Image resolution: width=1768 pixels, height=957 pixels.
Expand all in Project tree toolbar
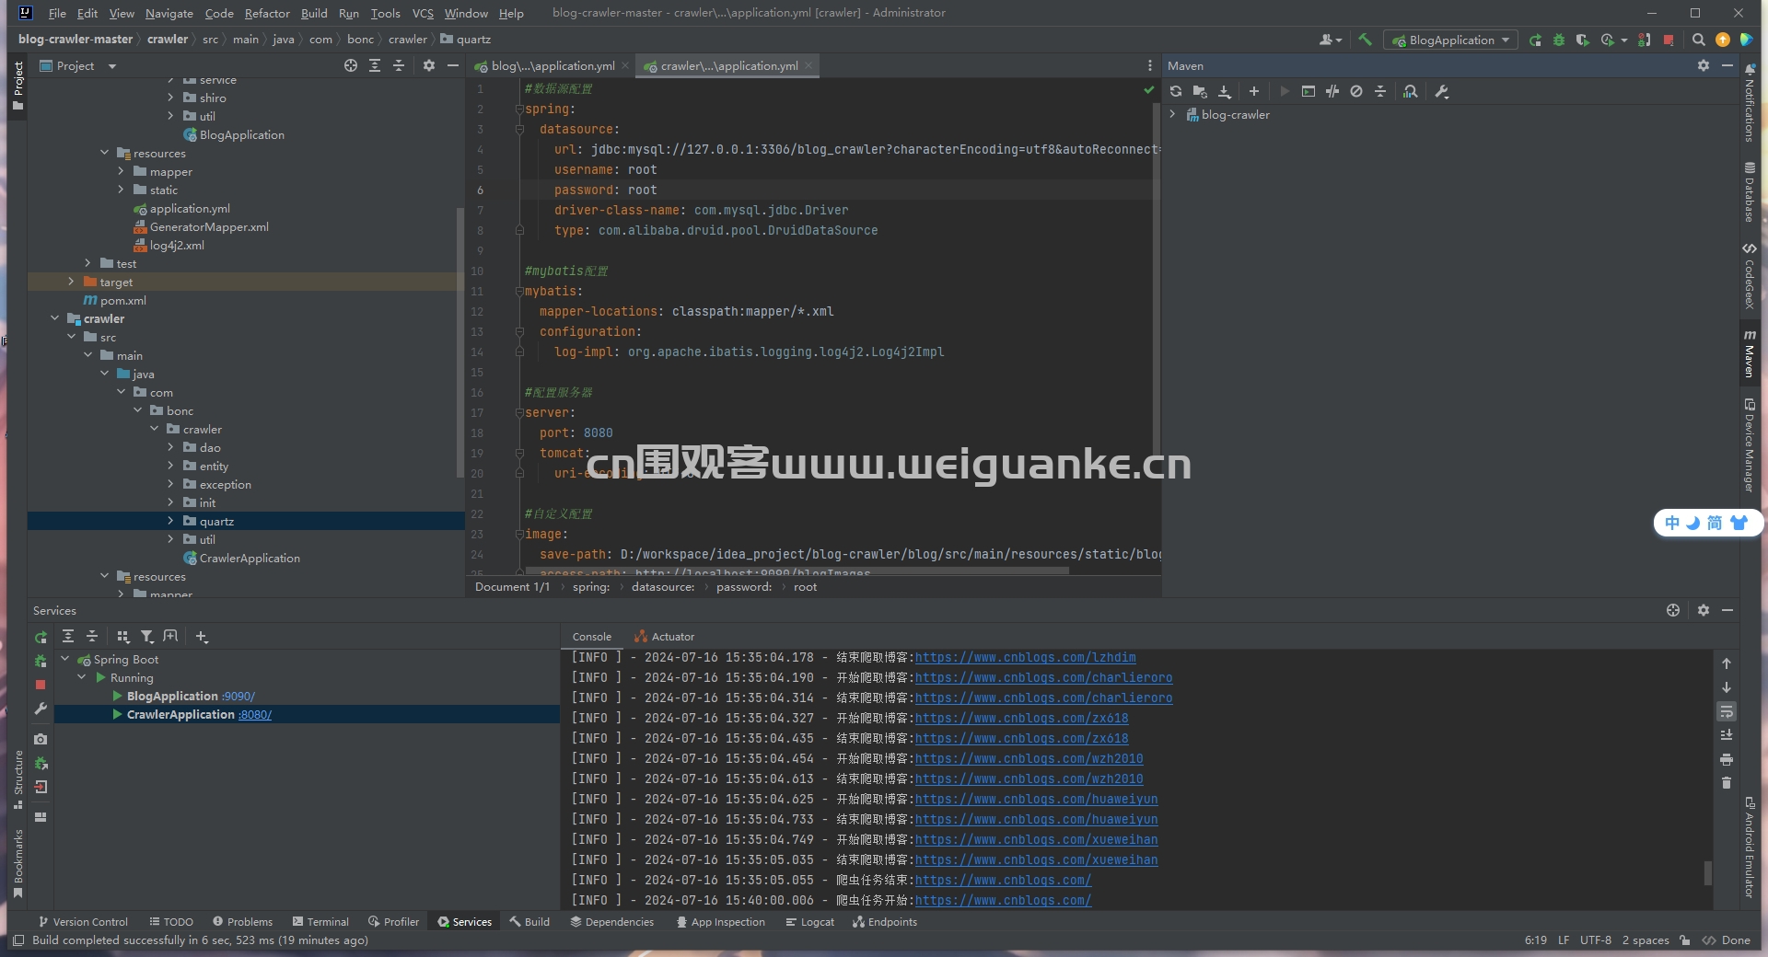click(375, 65)
